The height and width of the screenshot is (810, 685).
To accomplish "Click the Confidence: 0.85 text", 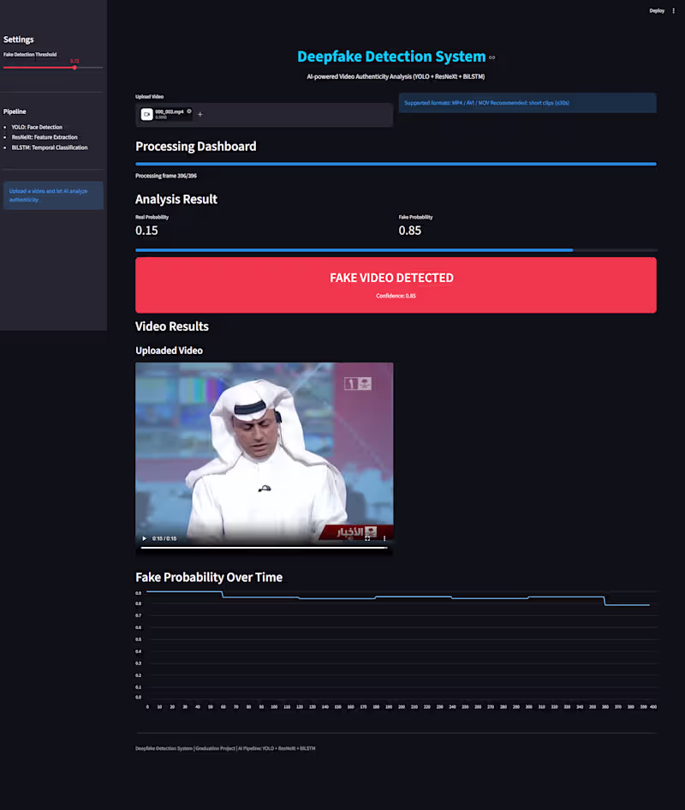I will (x=396, y=296).
